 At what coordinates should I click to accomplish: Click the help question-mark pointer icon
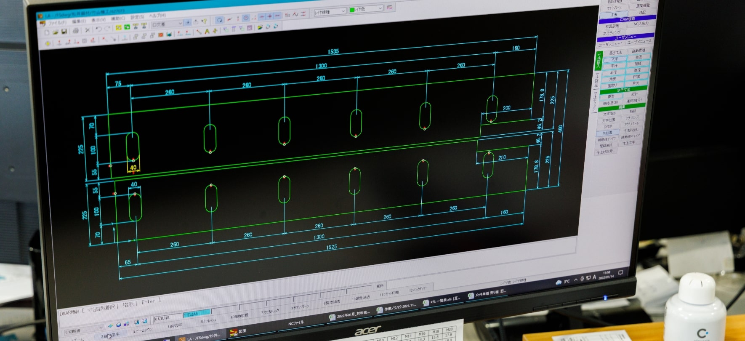point(204,21)
